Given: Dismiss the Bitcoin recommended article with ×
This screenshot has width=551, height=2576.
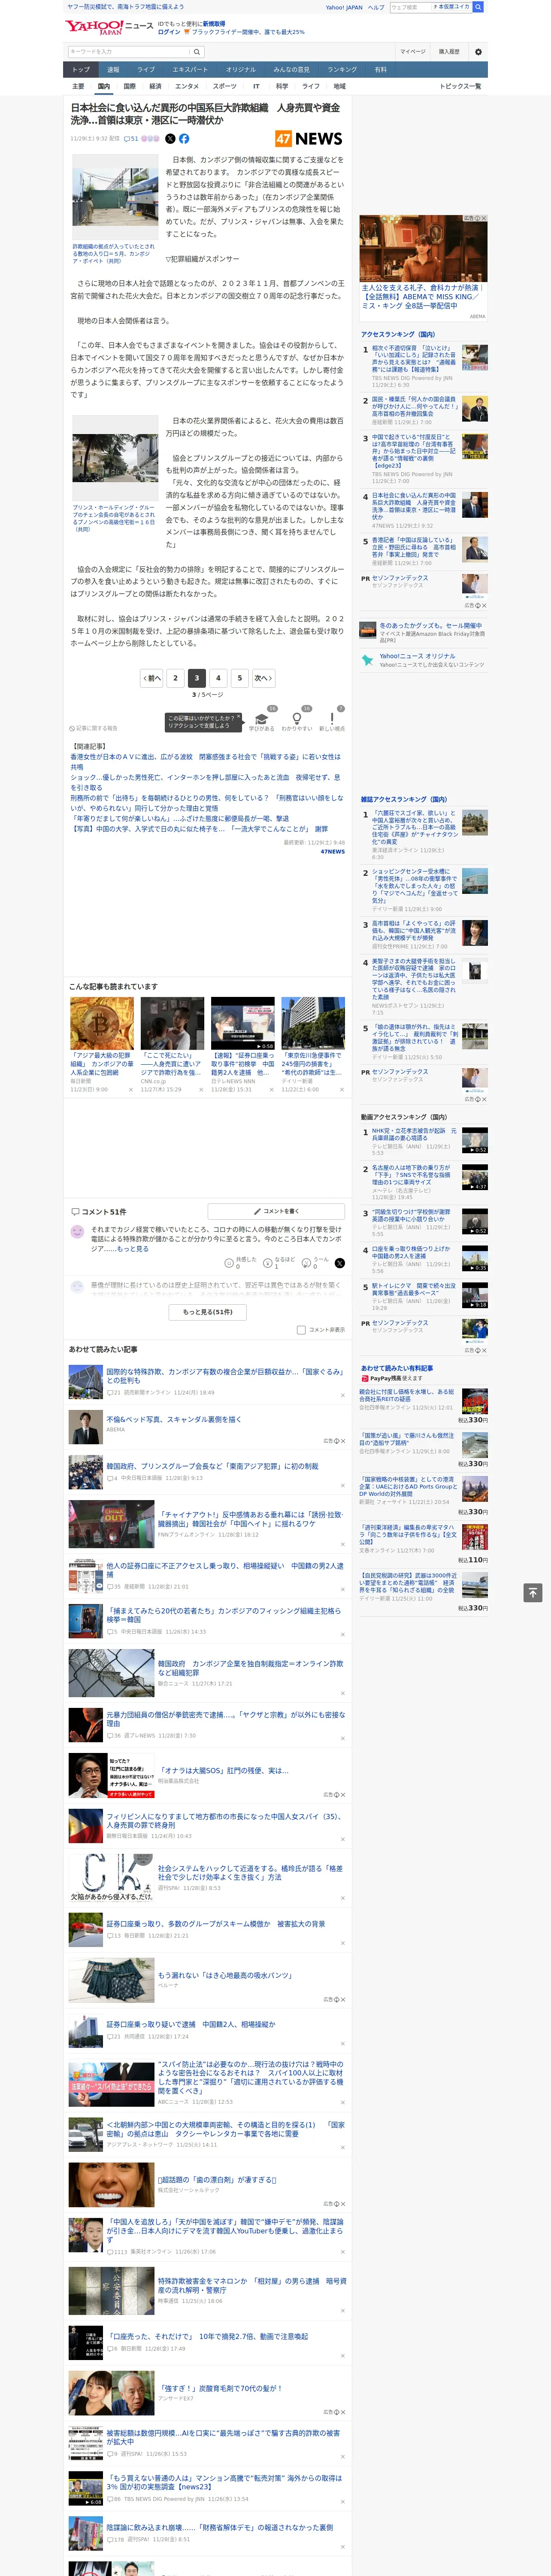Looking at the screenshot, I should 130,1090.
